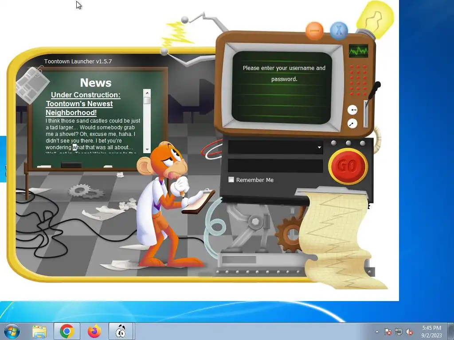Click the Toontown Launcher v1.5.7 title text
Image resolution: width=454 pixels, height=340 pixels.
78,61
